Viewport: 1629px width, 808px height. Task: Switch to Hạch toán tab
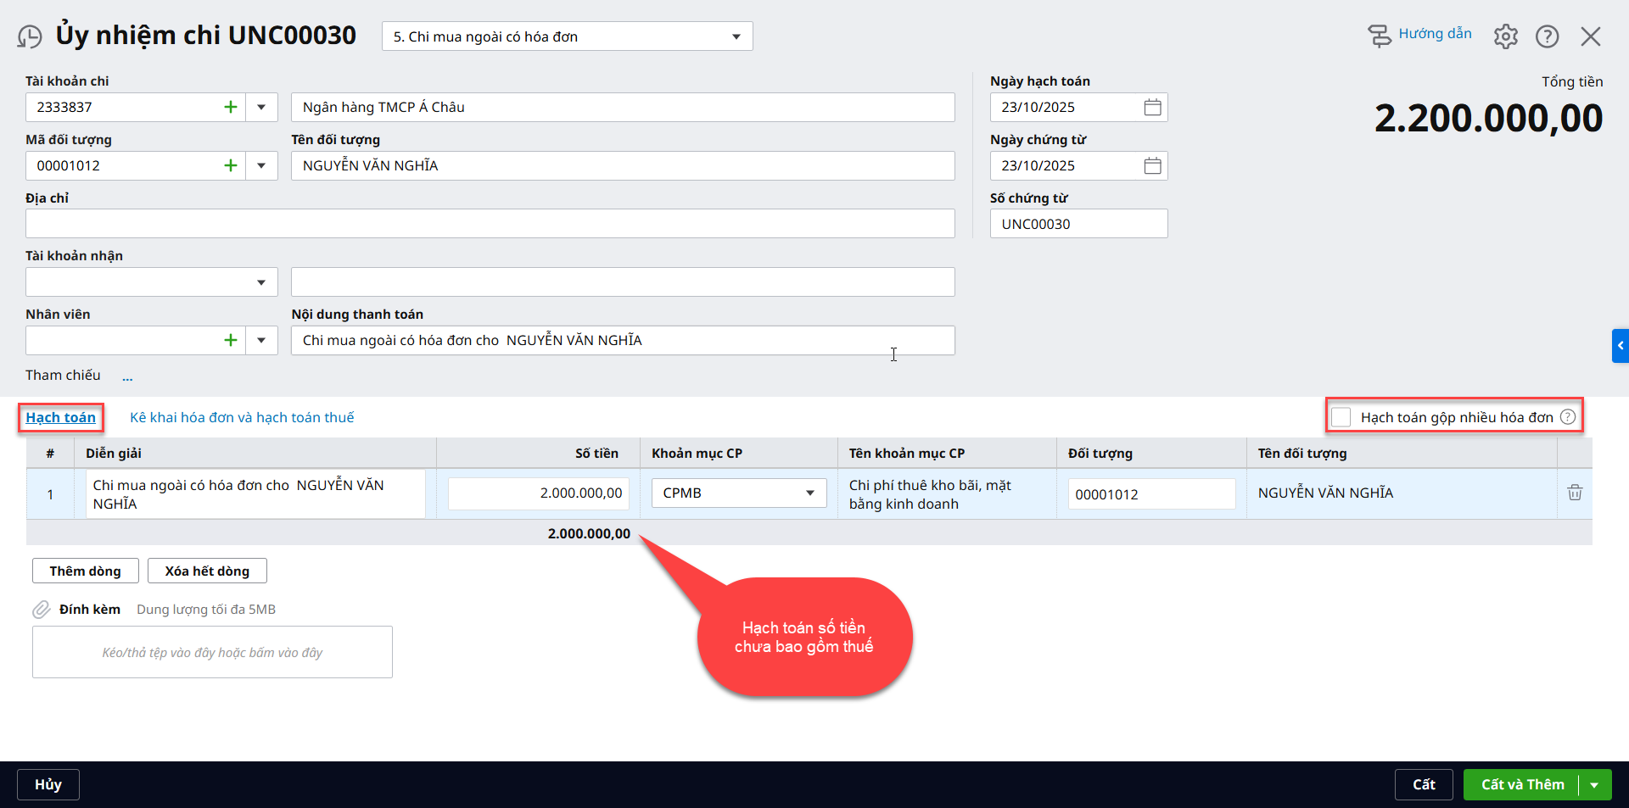(60, 417)
